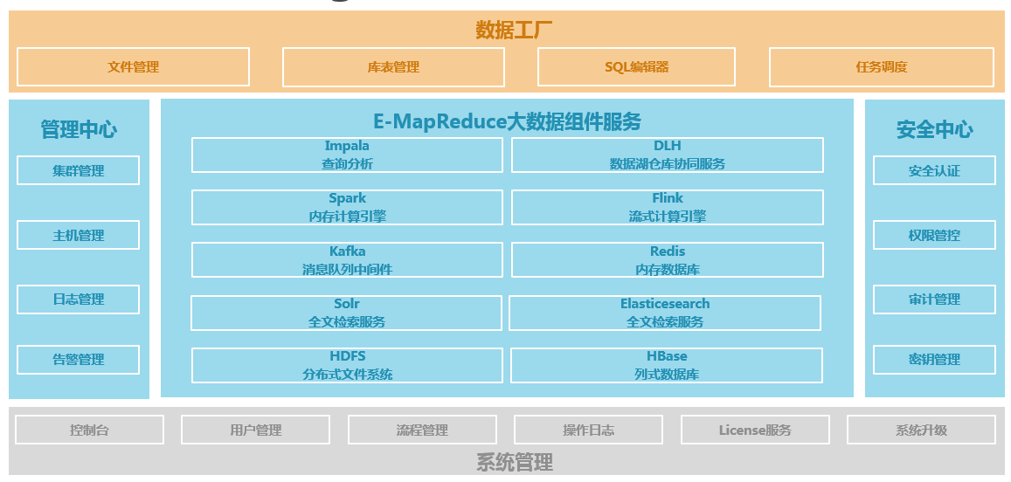Click the License服务 box
Image resolution: width=1011 pixels, height=482 pixels.
pos(755,430)
